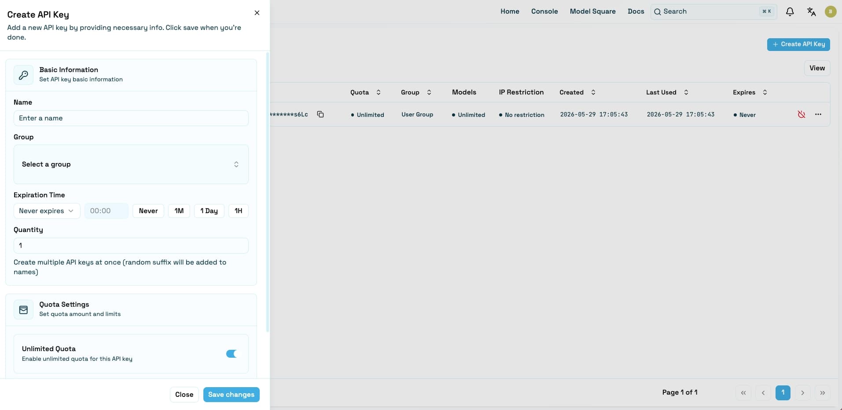This screenshot has width=842, height=410.
Task: Set expiration to 1 Day
Action: coord(209,211)
